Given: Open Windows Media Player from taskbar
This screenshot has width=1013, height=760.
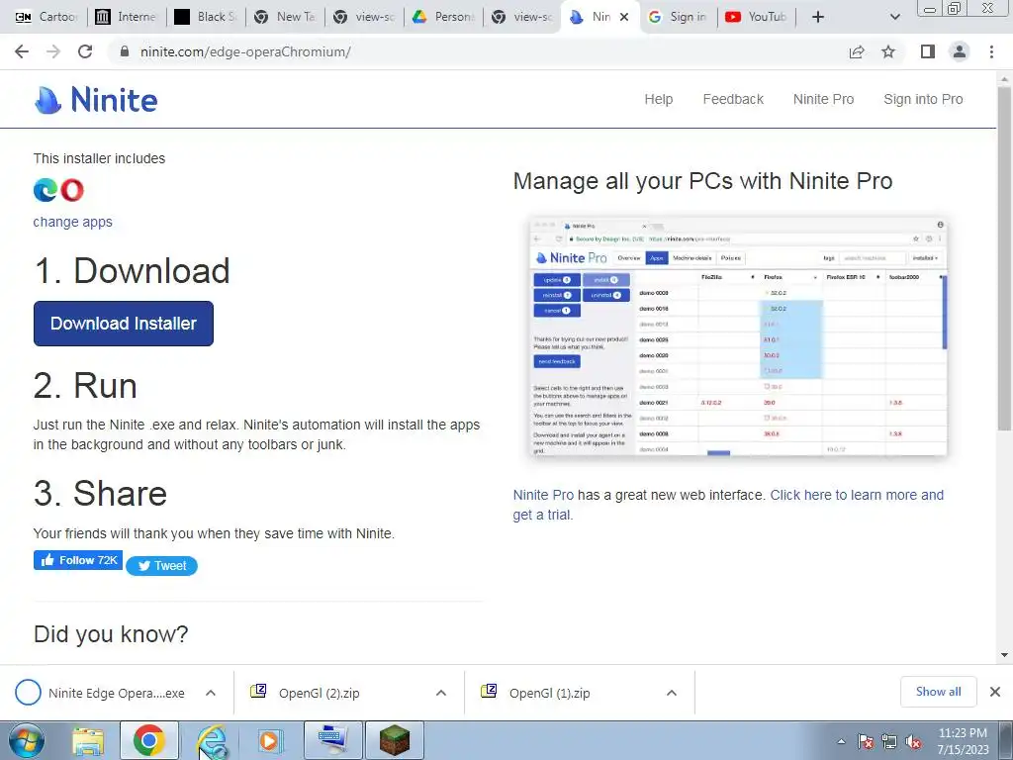Looking at the screenshot, I should click(270, 740).
